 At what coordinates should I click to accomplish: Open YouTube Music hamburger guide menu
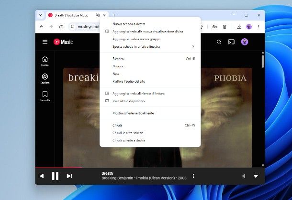click(45, 42)
